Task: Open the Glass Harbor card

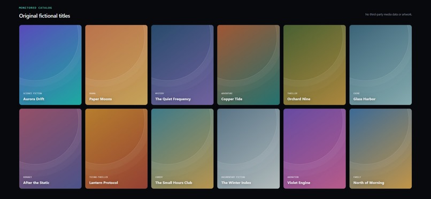Action: tap(381, 65)
